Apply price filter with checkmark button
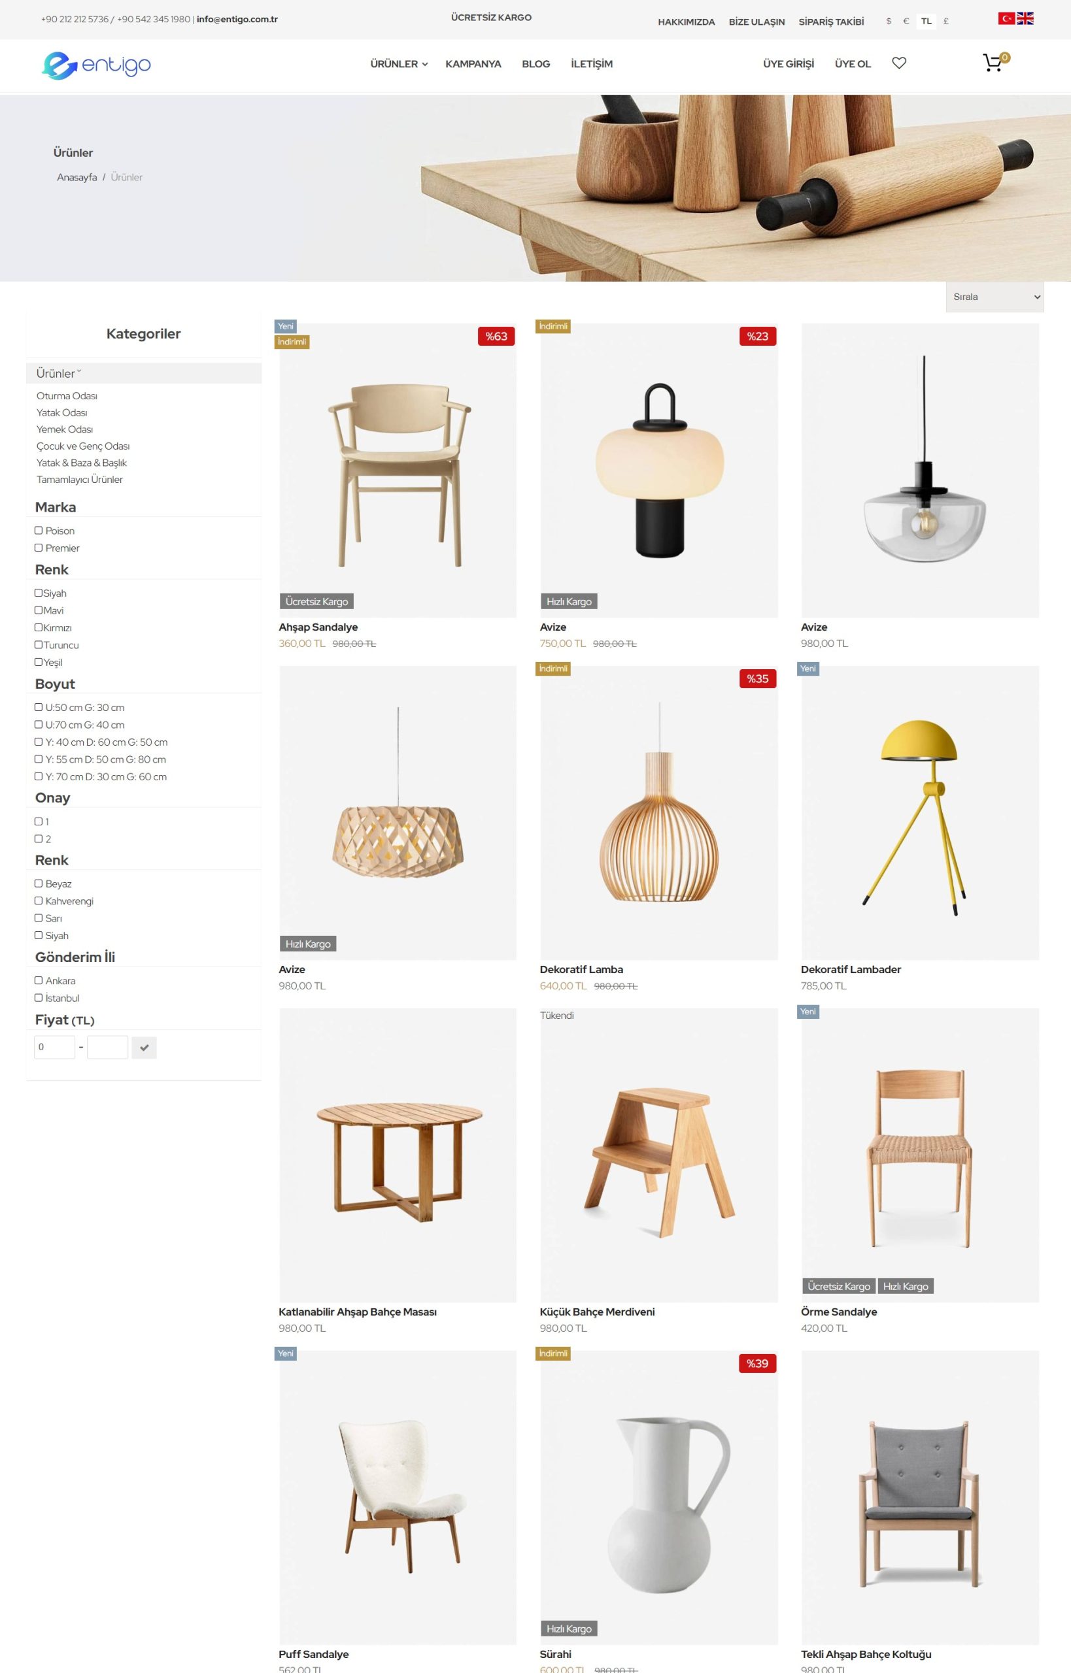The height and width of the screenshot is (1673, 1071). 144,1048
